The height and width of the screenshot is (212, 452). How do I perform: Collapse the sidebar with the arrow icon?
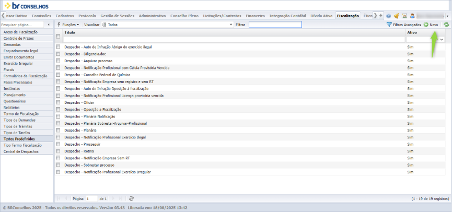(49, 25)
